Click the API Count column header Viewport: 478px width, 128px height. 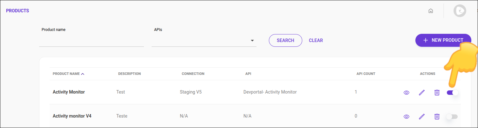tap(366, 74)
